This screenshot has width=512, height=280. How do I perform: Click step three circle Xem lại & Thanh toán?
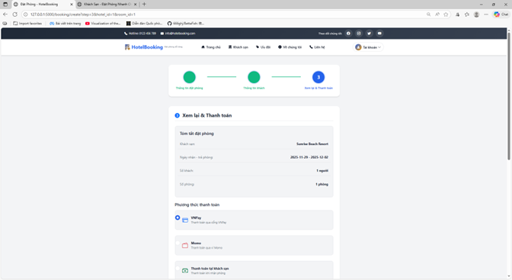pos(318,77)
